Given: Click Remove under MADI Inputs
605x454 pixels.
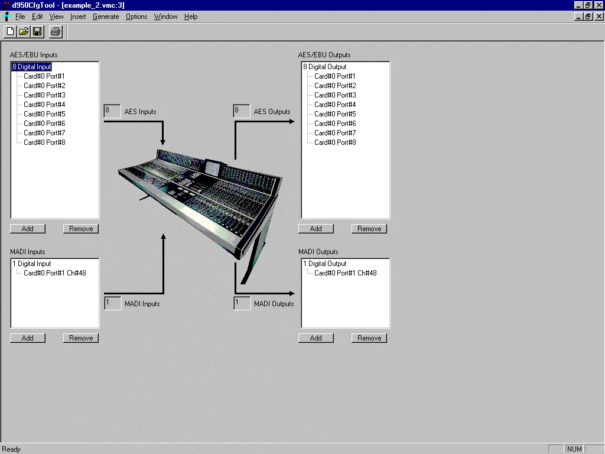Looking at the screenshot, I should [81, 338].
